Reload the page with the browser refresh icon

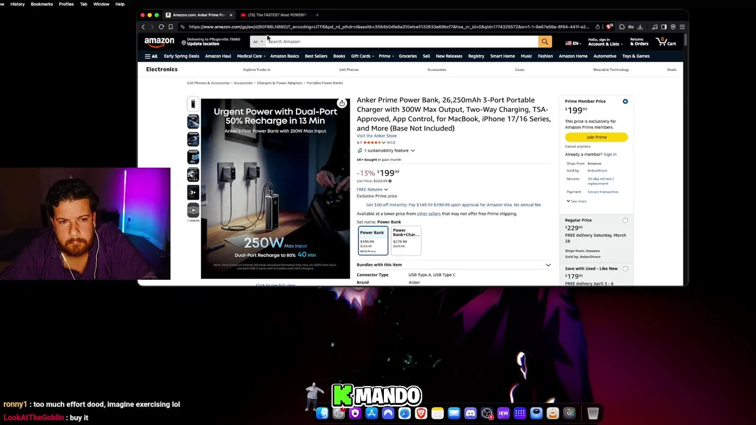tap(161, 27)
